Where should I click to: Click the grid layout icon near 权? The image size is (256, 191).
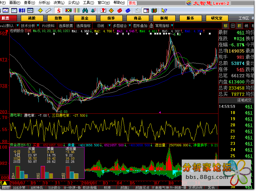(233, 26)
